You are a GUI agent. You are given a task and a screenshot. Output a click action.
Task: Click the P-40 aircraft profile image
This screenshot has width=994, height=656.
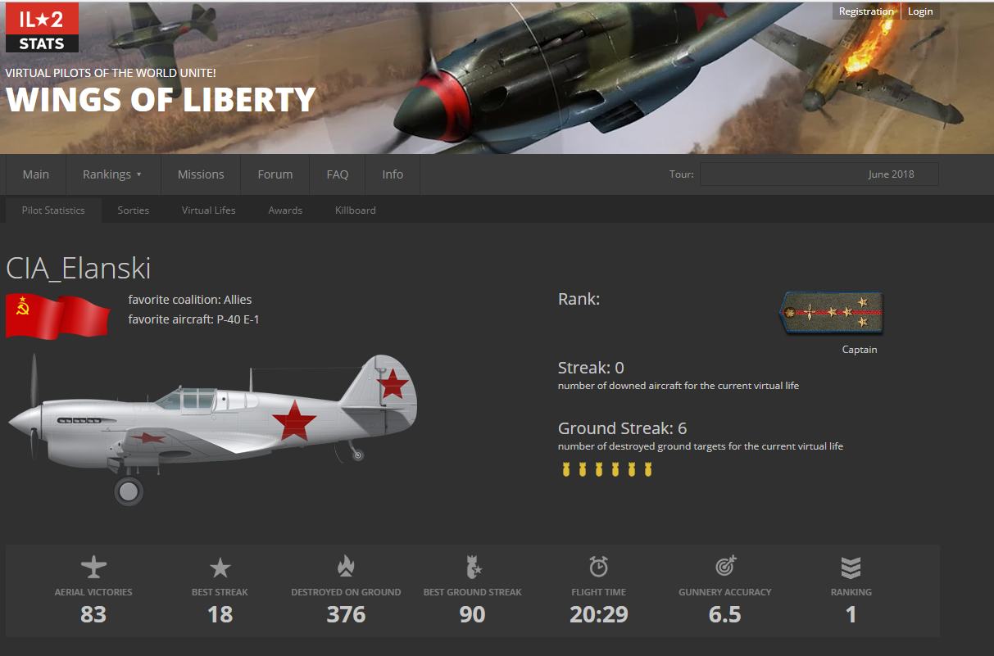pyautogui.click(x=213, y=428)
